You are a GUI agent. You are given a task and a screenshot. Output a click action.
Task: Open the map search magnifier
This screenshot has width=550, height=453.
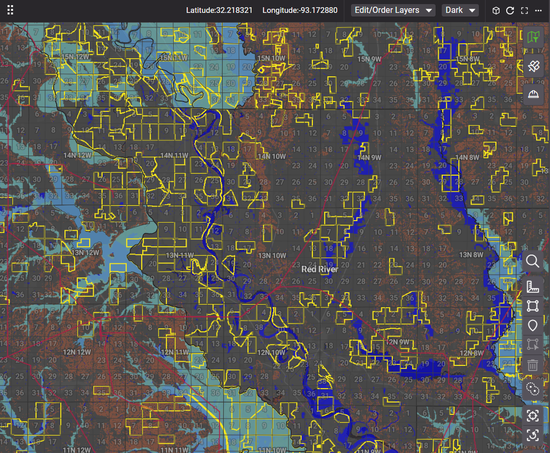pos(533,261)
